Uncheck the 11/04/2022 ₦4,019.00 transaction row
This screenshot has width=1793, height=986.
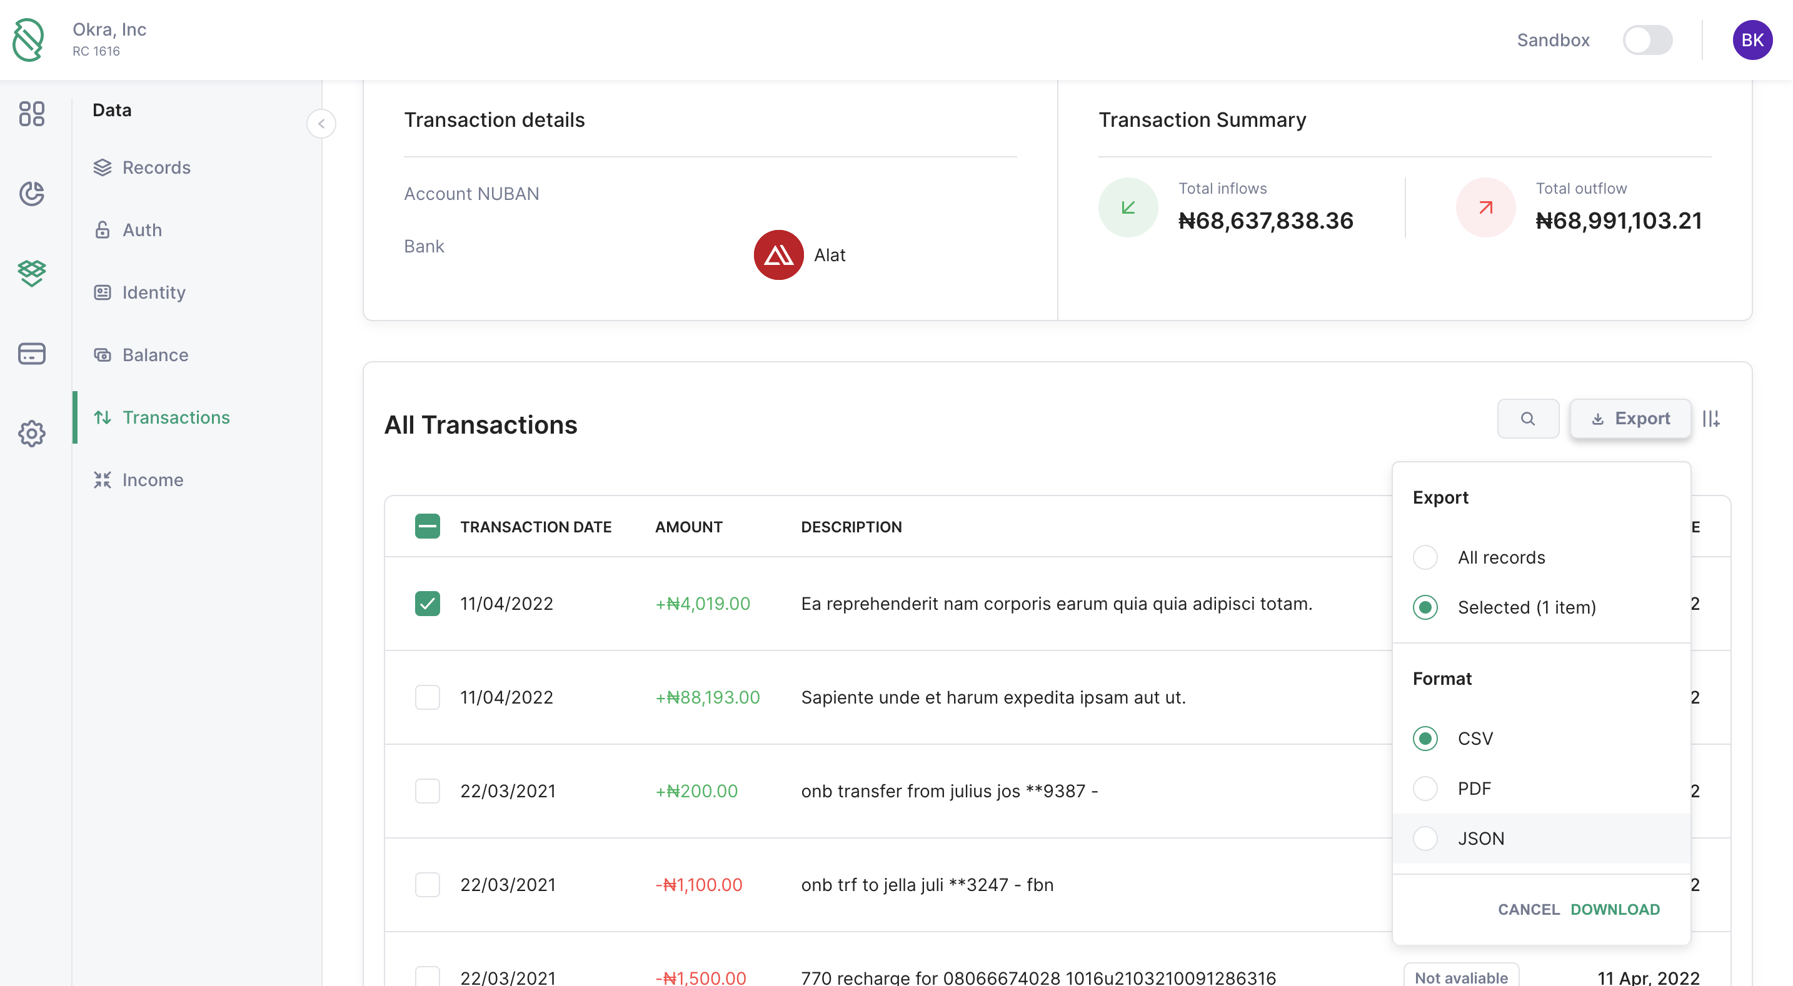(x=428, y=604)
